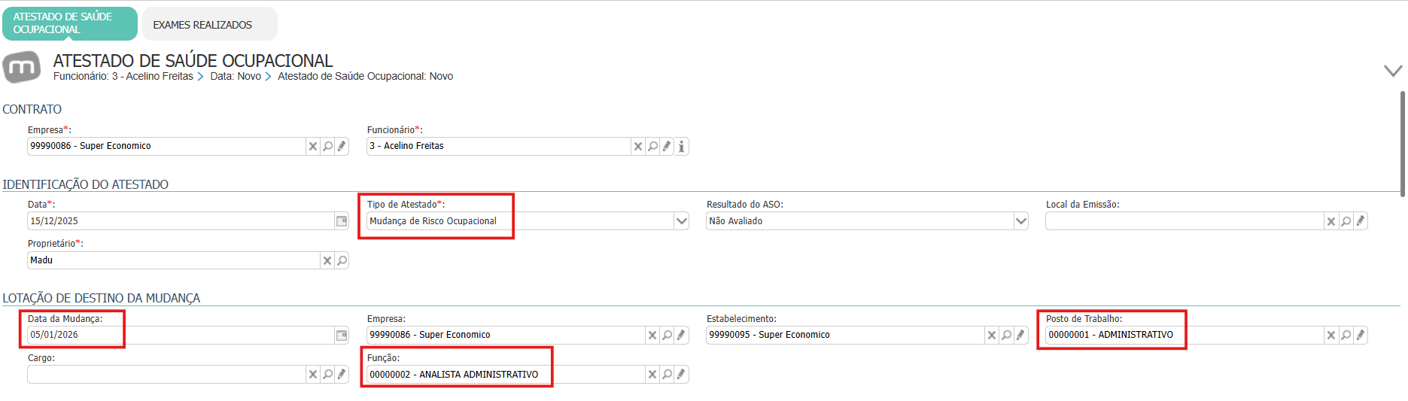This screenshot has width=1408, height=401.
Task: Clear the Funcionário field value
Action: tap(638, 147)
